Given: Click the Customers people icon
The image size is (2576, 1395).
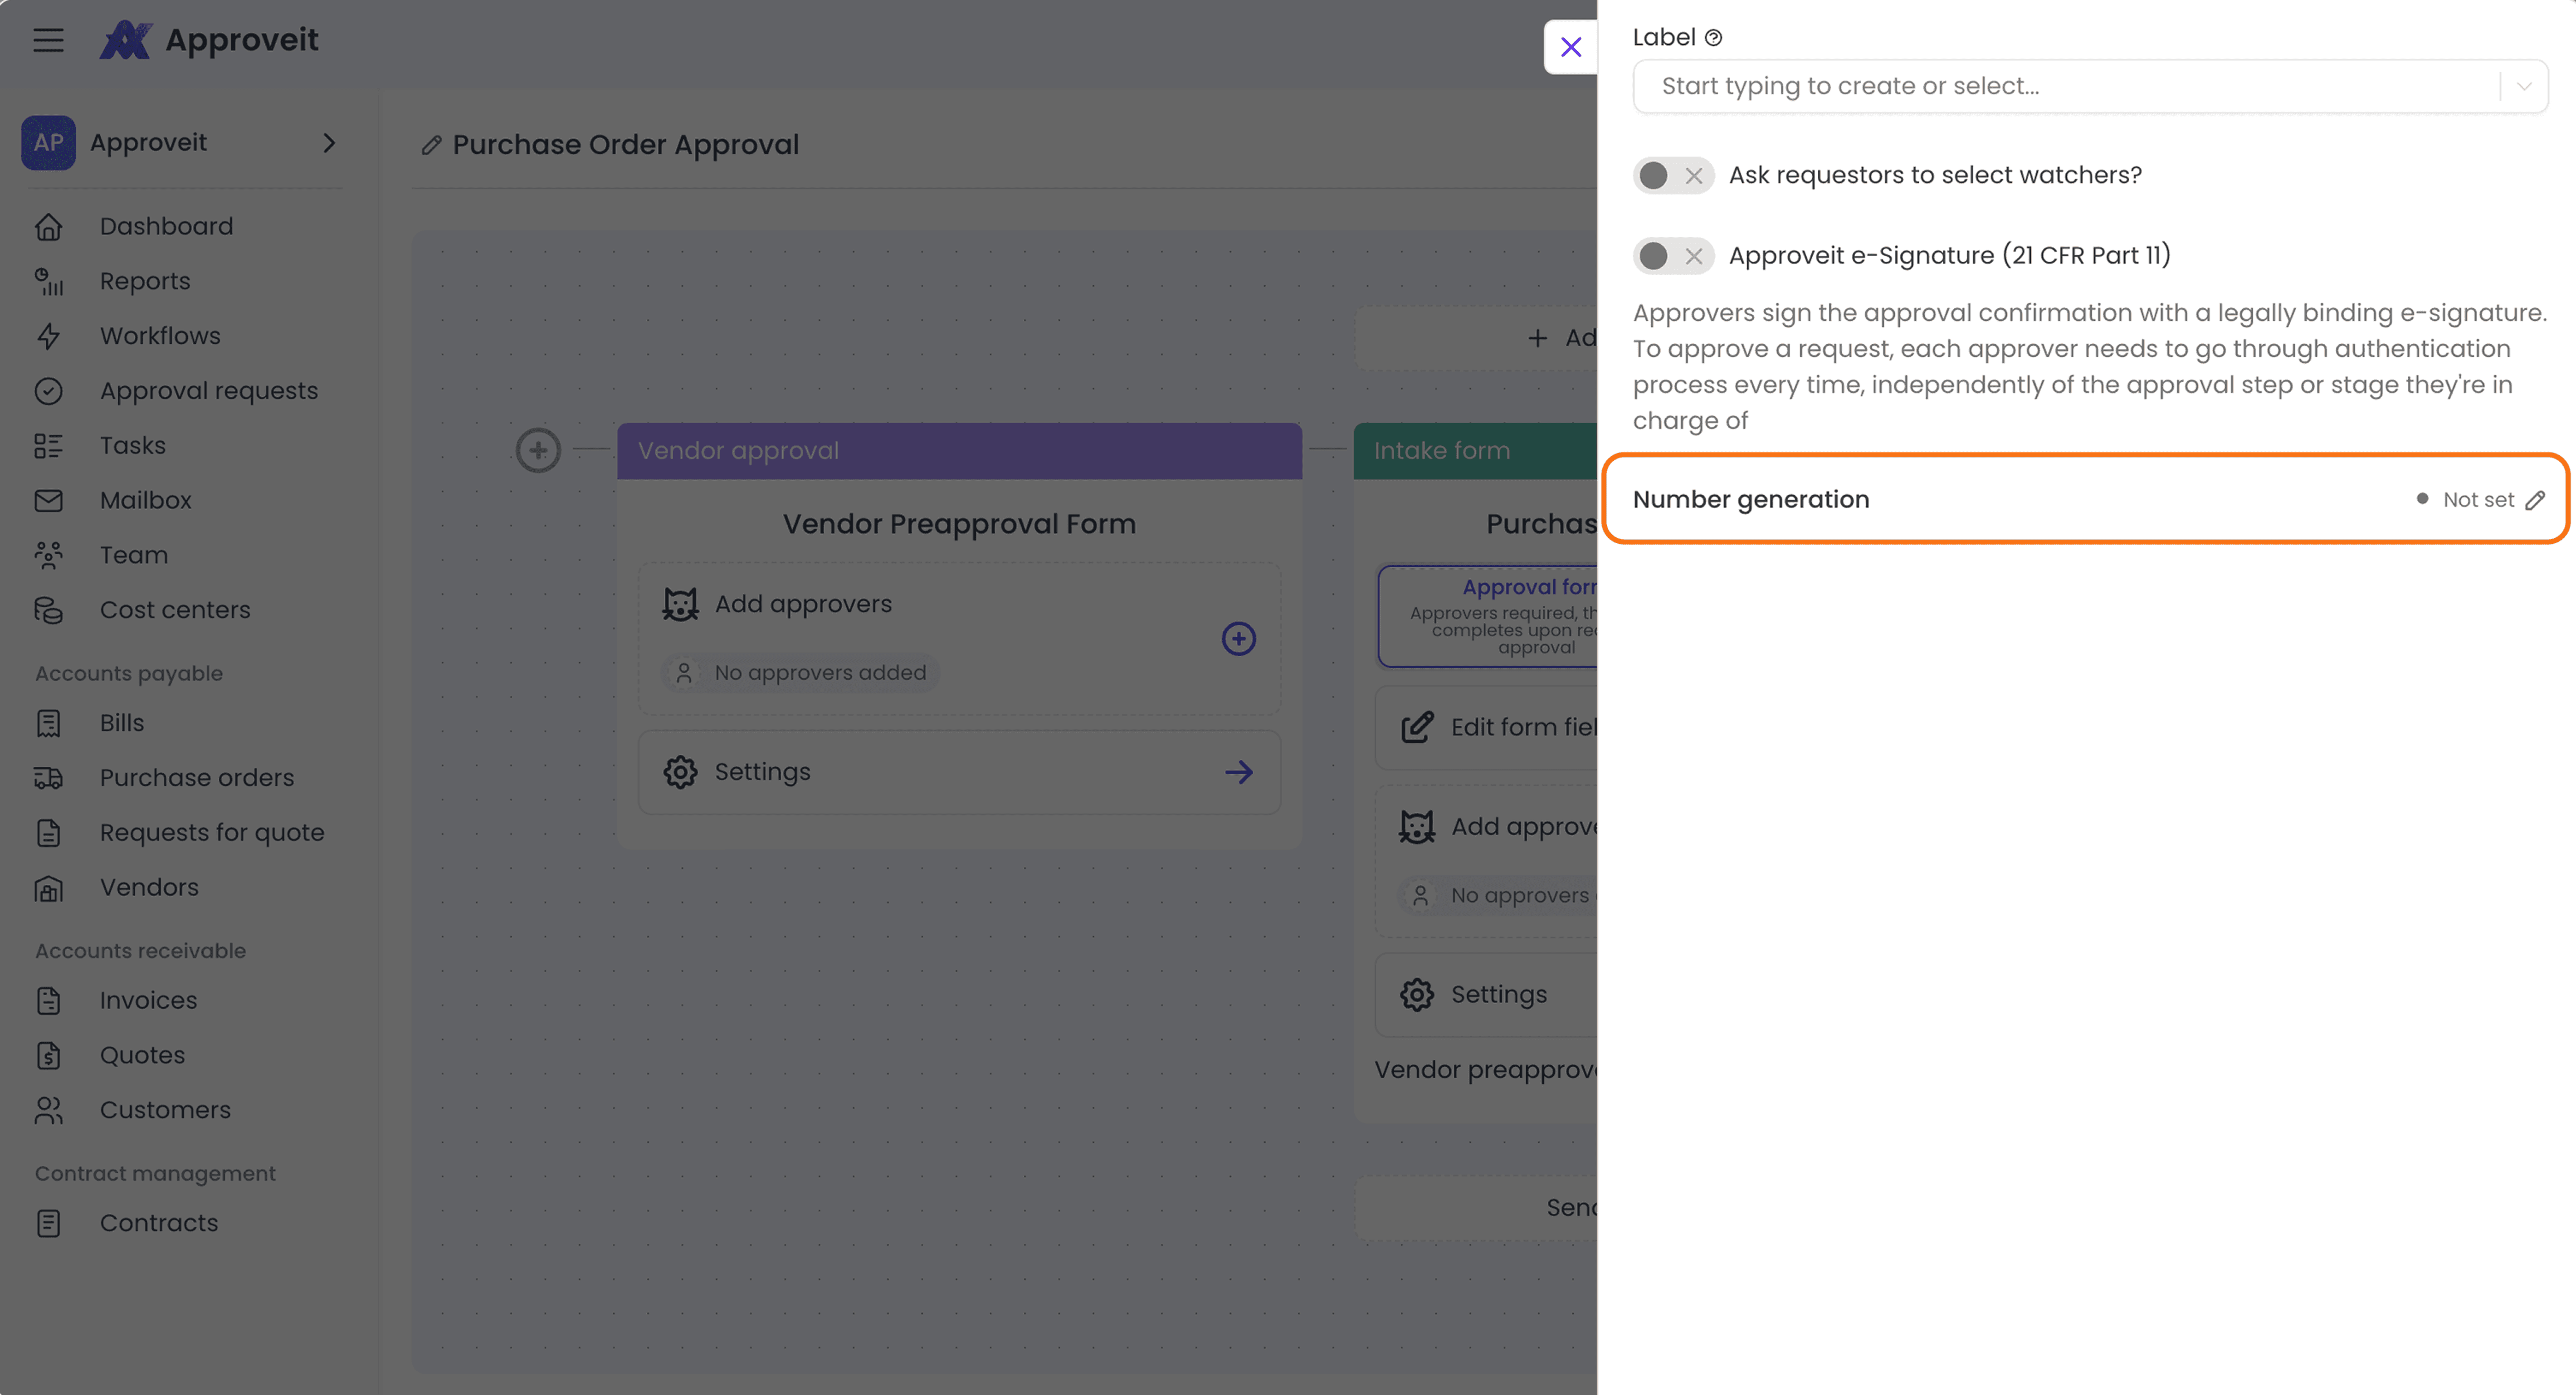Looking at the screenshot, I should pos(48,1110).
